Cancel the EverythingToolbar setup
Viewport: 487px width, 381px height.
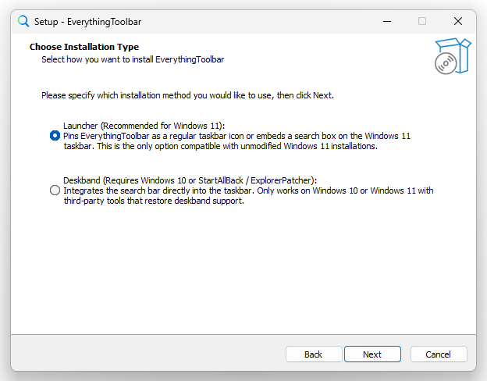(439, 354)
